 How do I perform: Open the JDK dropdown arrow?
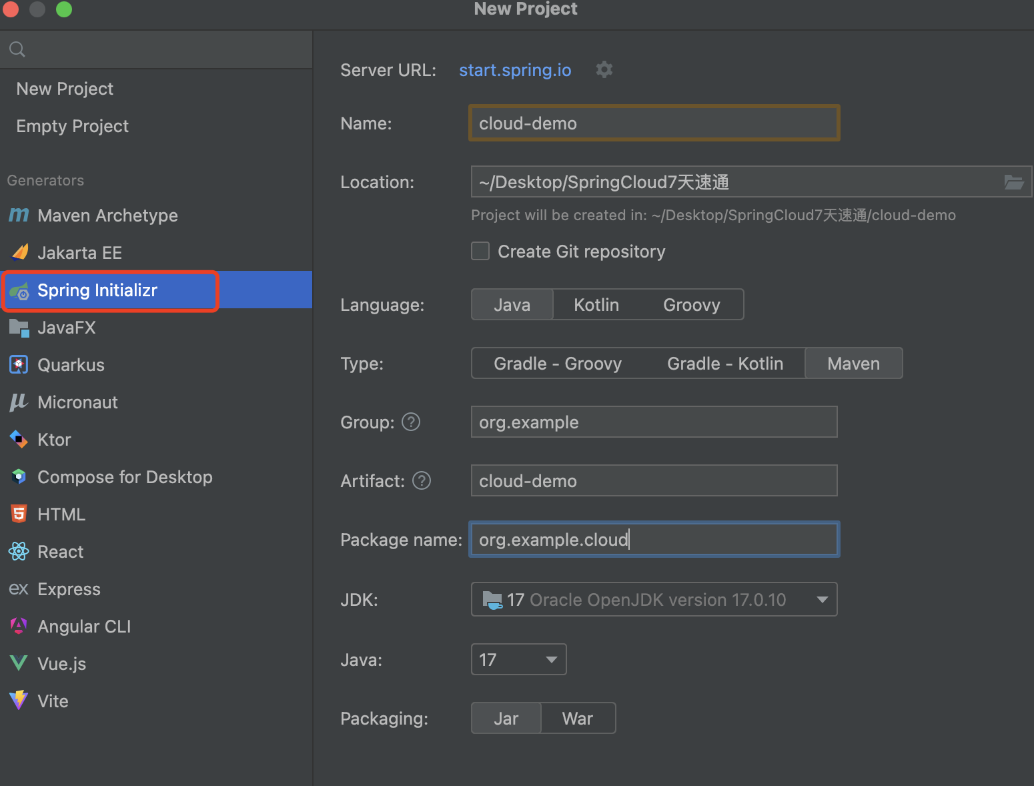coord(823,599)
